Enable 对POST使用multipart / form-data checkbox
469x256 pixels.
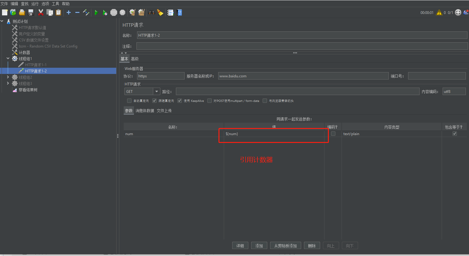pyautogui.click(x=209, y=101)
